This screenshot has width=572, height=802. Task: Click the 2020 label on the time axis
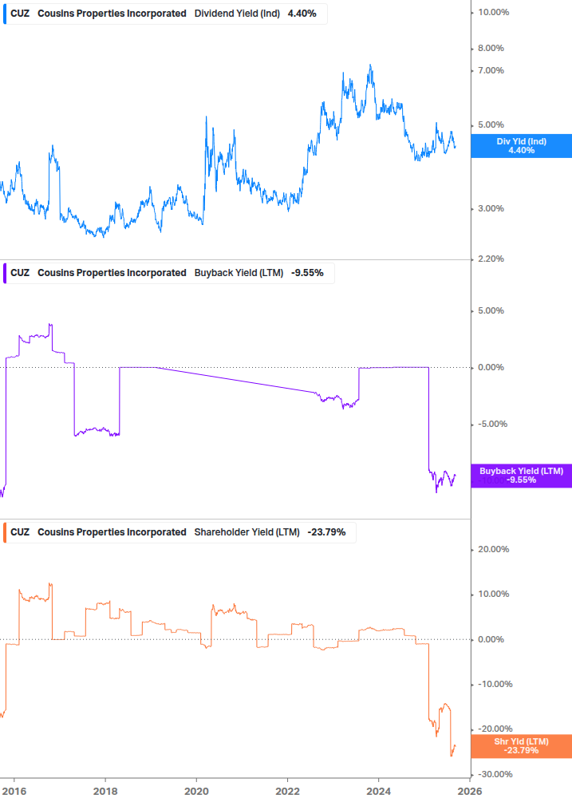pos(197,792)
